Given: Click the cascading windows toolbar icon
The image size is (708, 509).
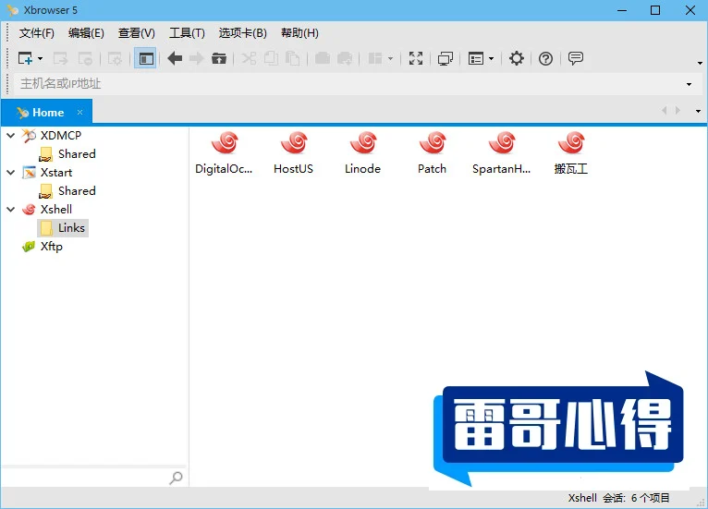Looking at the screenshot, I should (446, 59).
